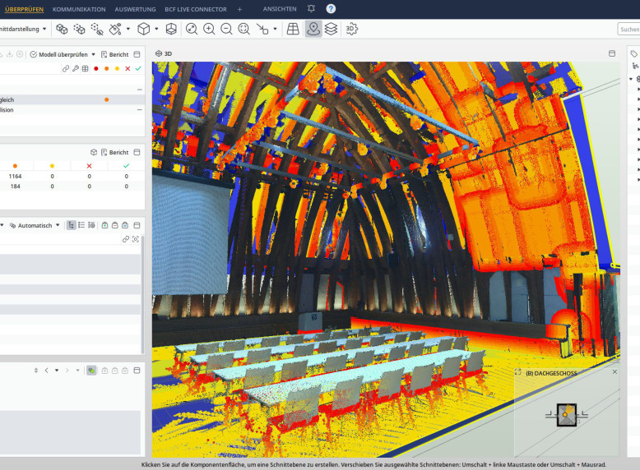Click the list with gear view icon
Screen dimensions: 640x470
click(91, 225)
